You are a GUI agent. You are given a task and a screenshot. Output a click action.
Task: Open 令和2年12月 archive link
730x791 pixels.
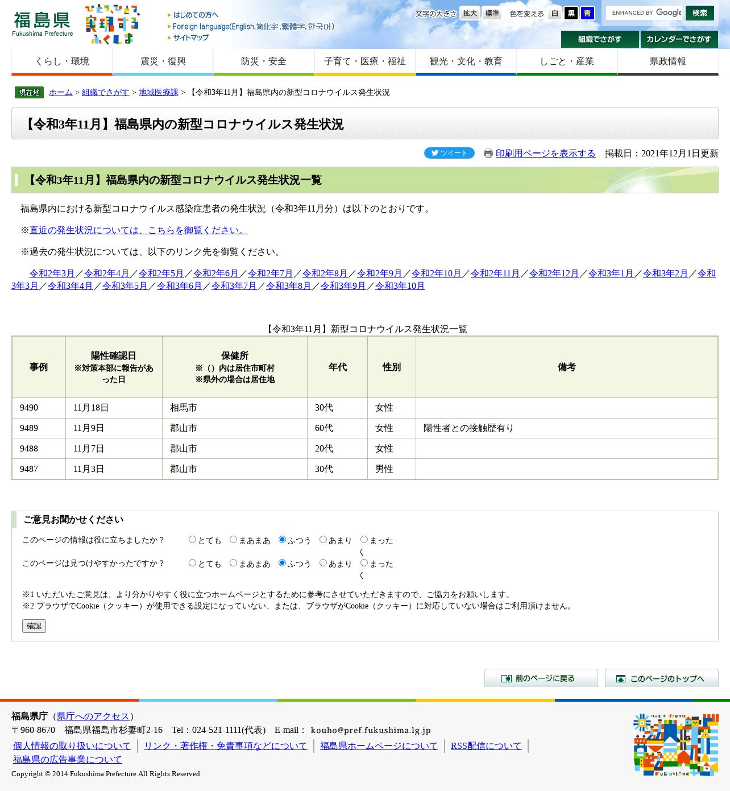coord(554,274)
